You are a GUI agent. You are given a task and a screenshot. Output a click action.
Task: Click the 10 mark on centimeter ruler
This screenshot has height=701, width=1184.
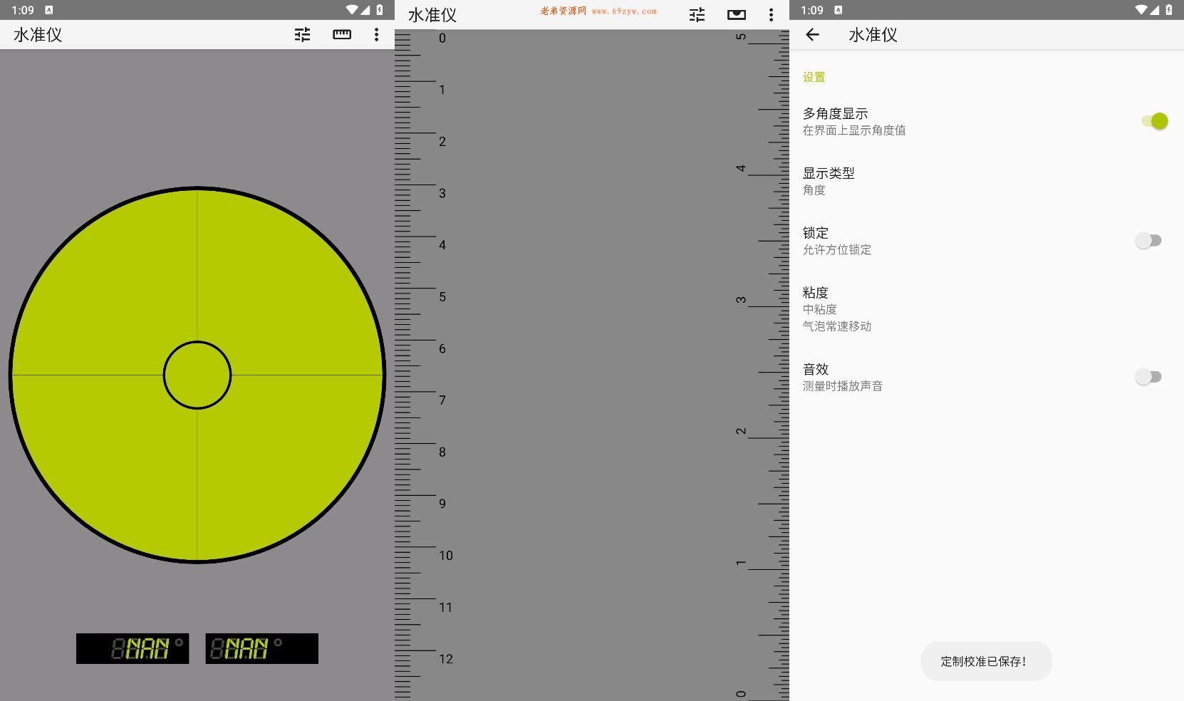[445, 556]
